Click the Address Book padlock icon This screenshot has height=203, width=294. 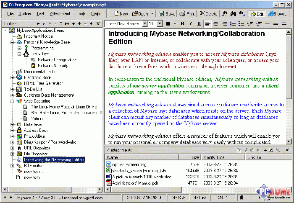coord(19,130)
